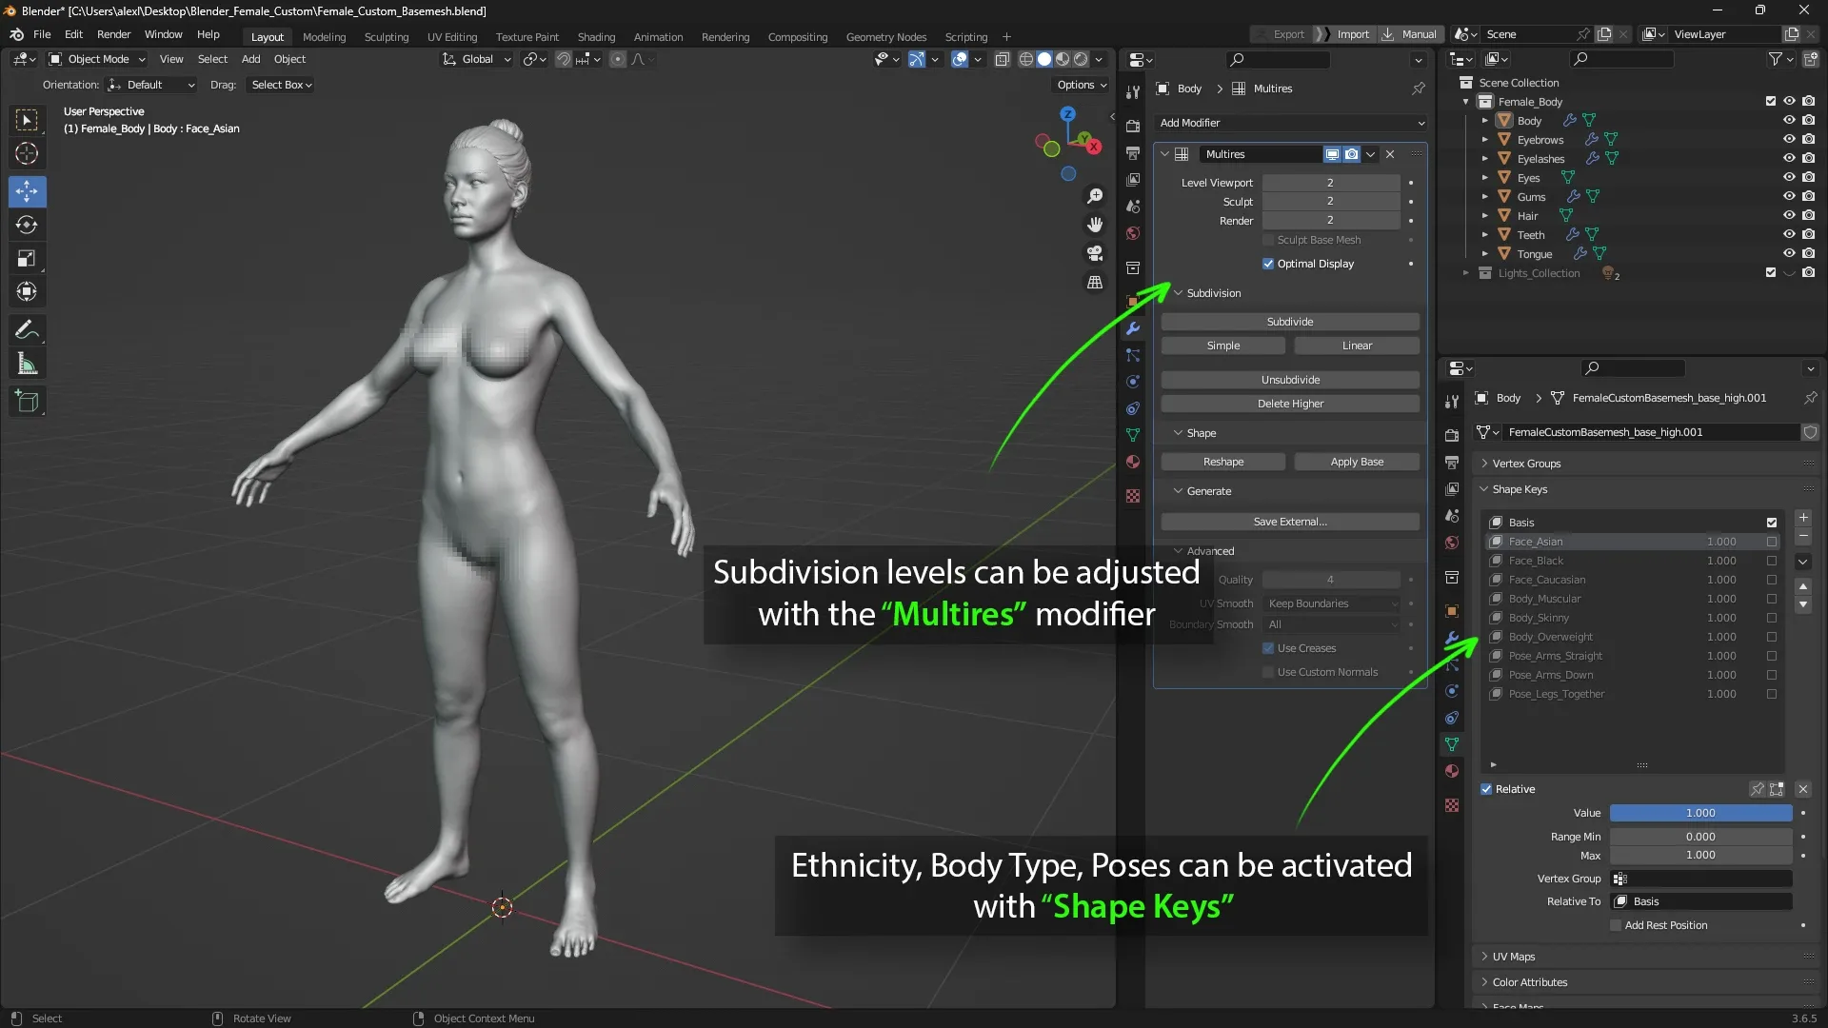Select the Rotate tool

click(x=27, y=225)
